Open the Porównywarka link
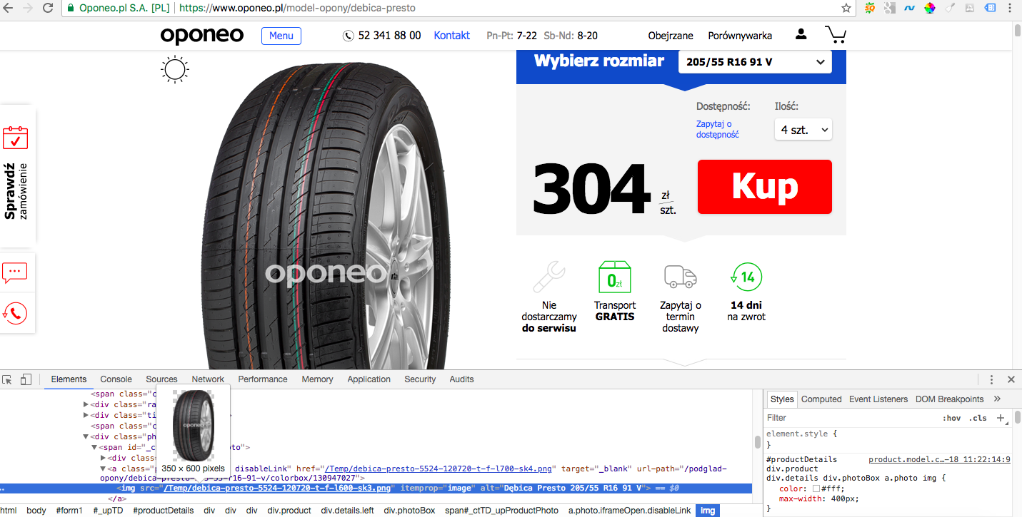Image resolution: width=1022 pixels, height=517 pixels. point(740,36)
